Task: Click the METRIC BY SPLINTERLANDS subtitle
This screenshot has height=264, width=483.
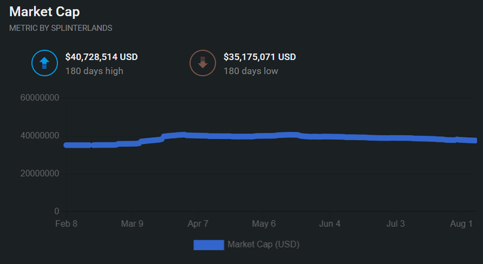Action: pos(60,28)
